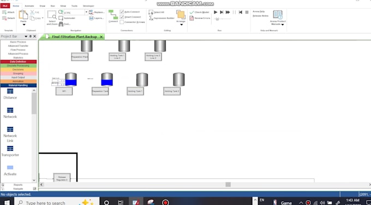Open the Material Handling panel

(18, 86)
